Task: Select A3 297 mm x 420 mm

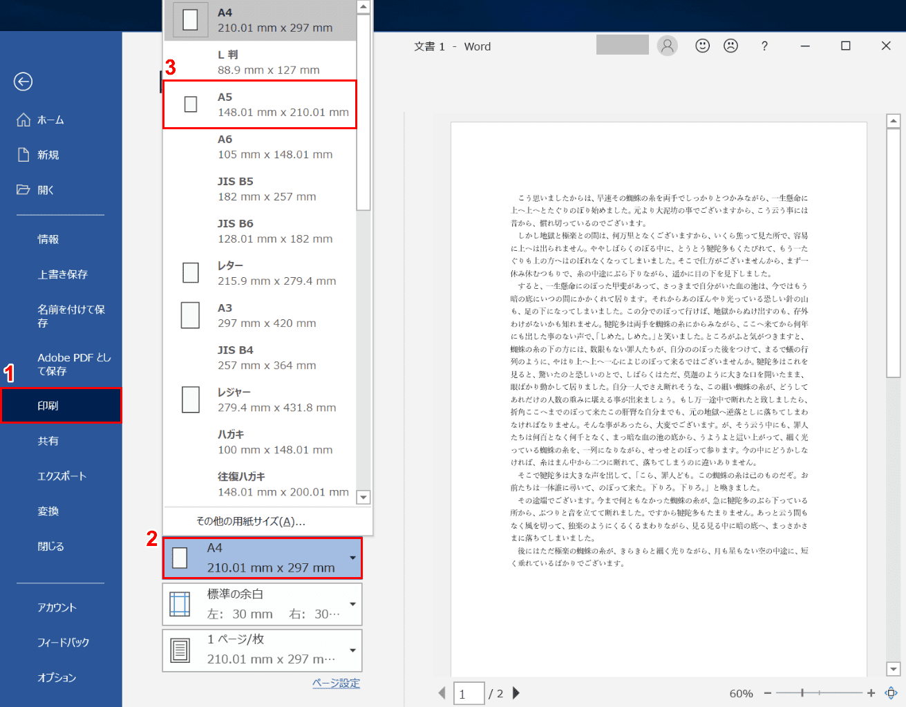Action: pyautogui.click(x=260, y=315)
